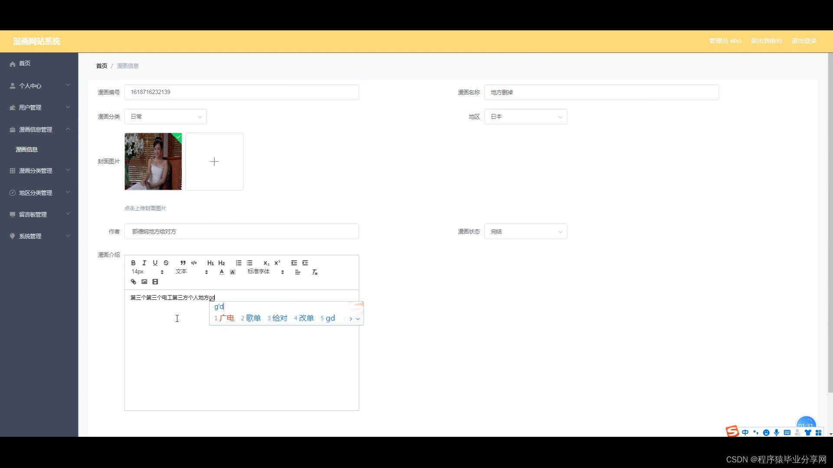
Task: Open 漫画信息 submenu item
Action: [27, 149]
